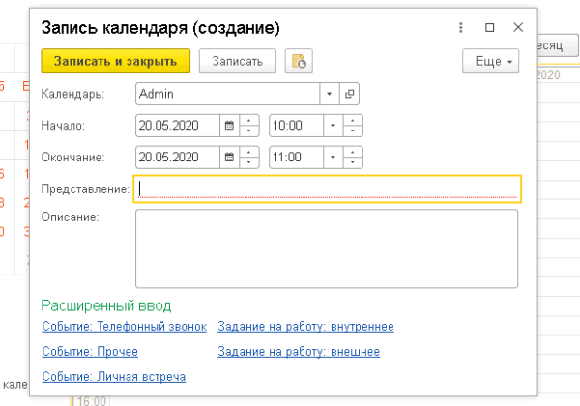
Task: Increase the Окончание date with the up arrow
Action: point(249,153)
